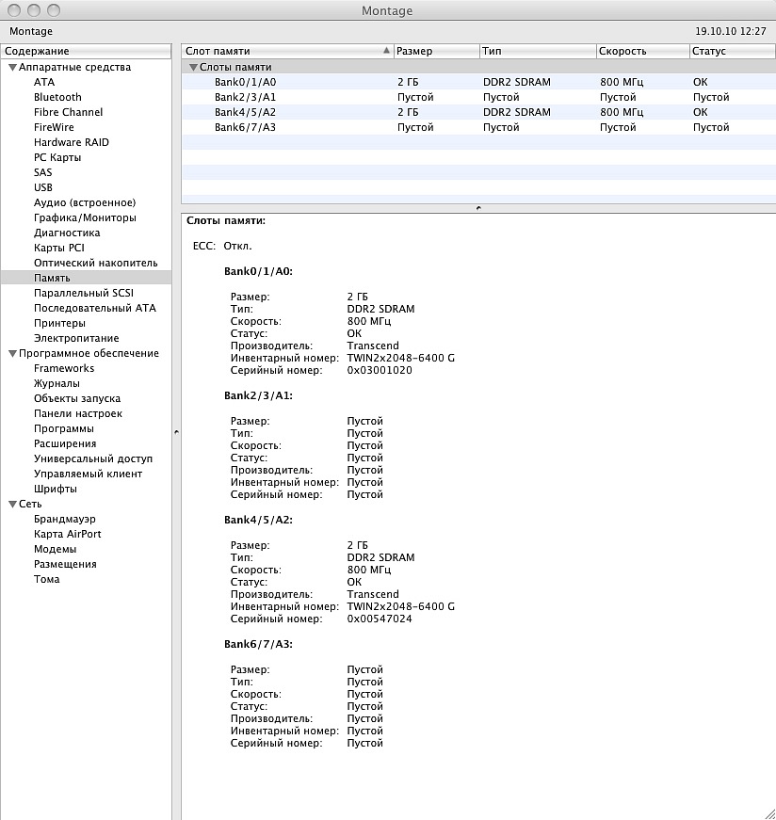Select USB in the sidebar

coord(43,187)
